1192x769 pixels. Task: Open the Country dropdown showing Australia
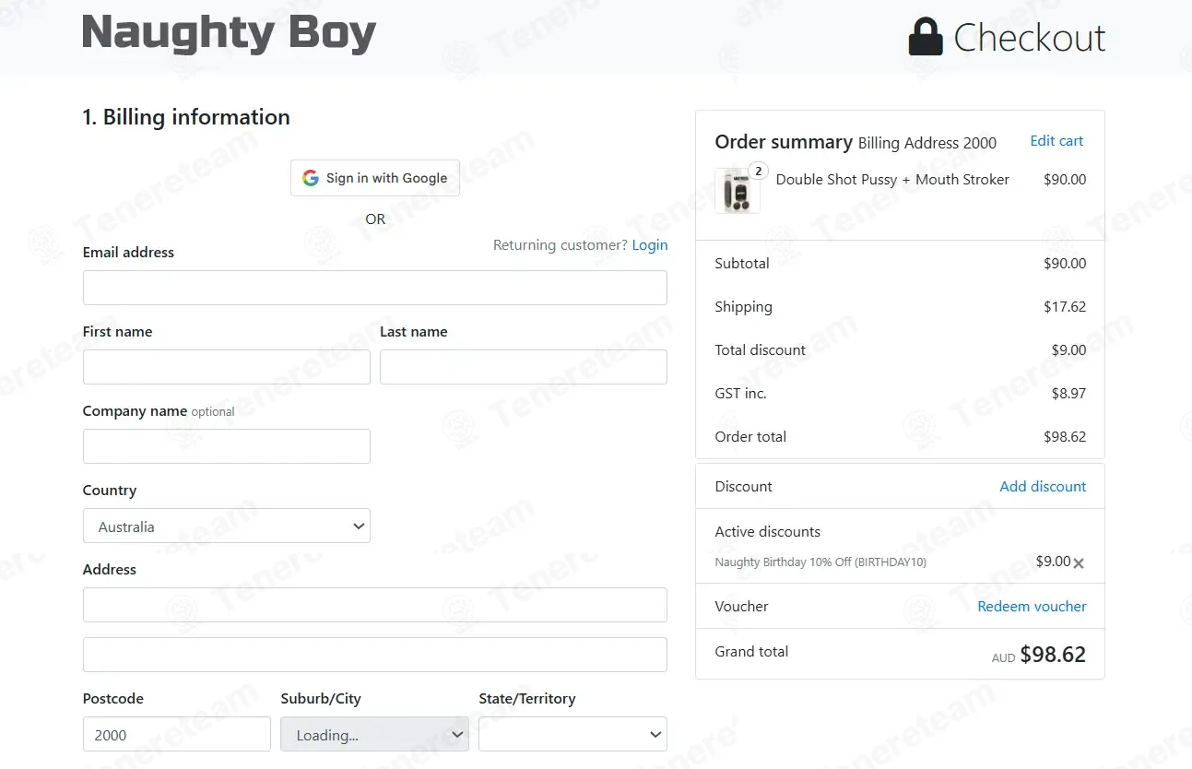[x=227, y=526]
